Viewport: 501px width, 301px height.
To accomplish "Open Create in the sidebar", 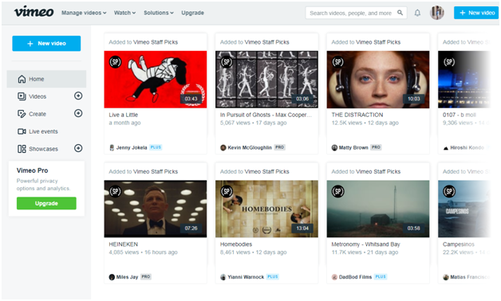I will 37,114.
